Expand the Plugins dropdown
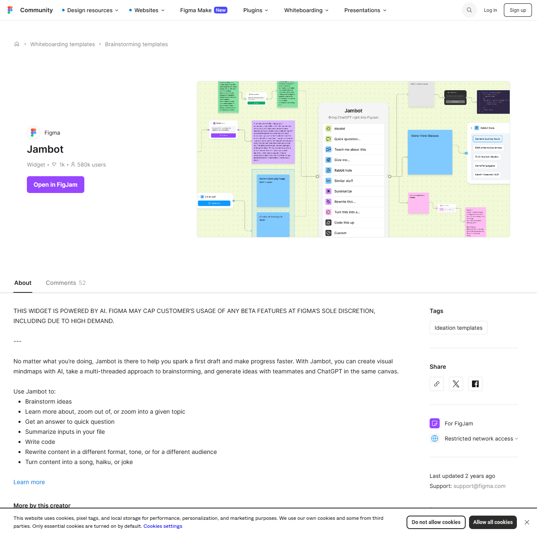This screenshot has height=537, width=537. [x=255, y=10]
